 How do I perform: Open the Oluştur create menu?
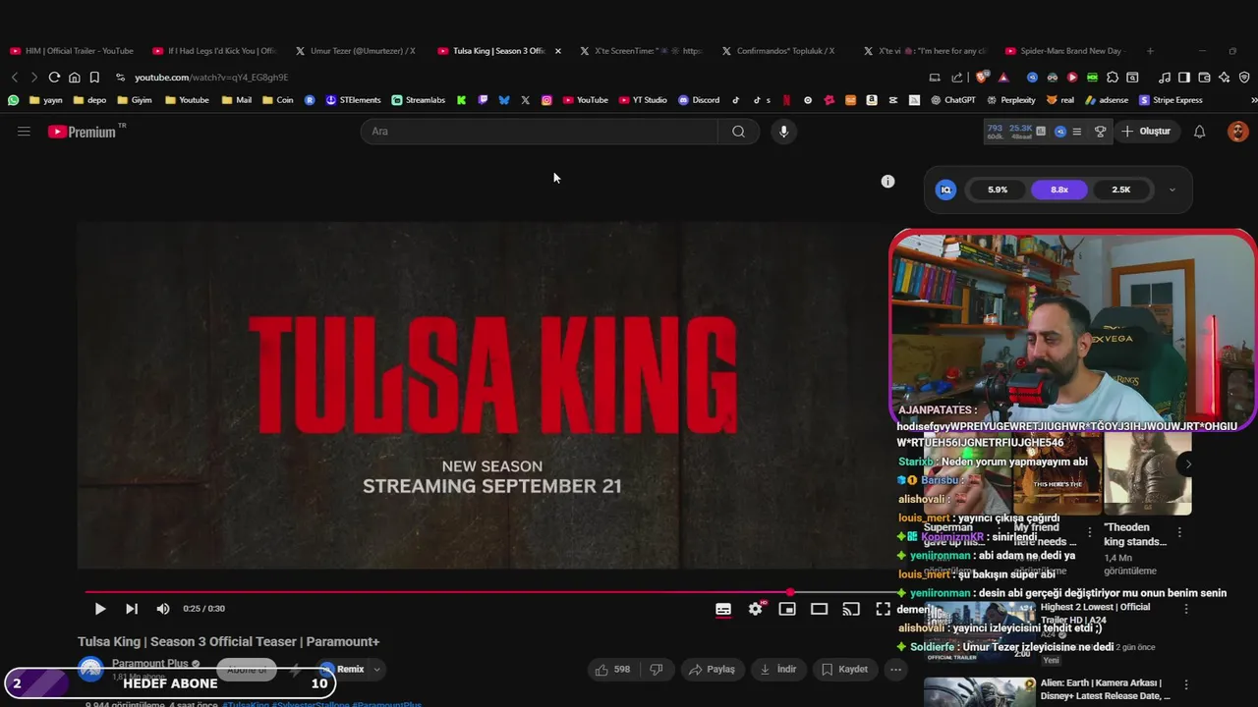[x=1146, y=132]
